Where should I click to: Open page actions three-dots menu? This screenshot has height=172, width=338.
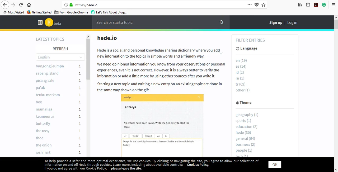point(250,5)
